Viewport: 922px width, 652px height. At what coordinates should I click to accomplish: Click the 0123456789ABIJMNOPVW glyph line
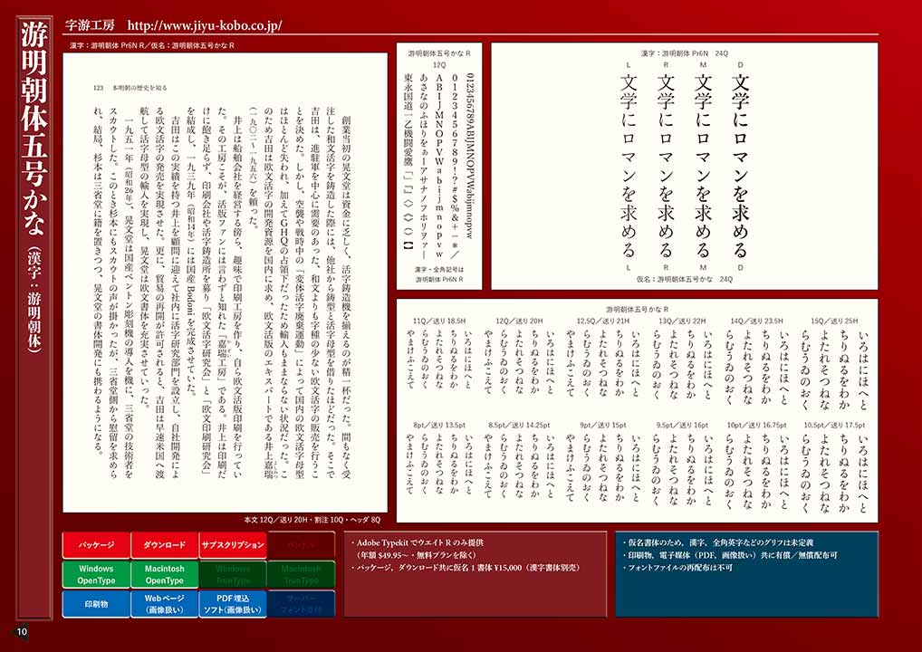click(x=470, y=155)
